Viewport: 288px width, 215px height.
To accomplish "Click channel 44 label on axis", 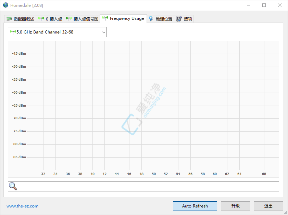I will coord(117,174).
